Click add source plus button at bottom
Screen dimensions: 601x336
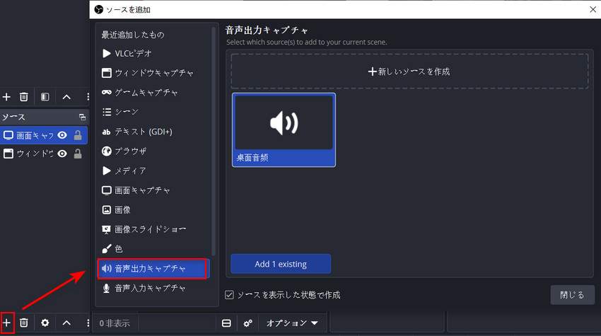tap(6, 323)
